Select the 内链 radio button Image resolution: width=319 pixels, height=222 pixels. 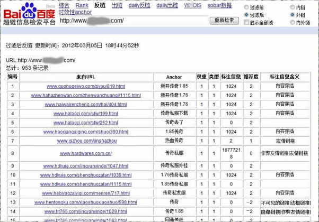coord(293,7)
